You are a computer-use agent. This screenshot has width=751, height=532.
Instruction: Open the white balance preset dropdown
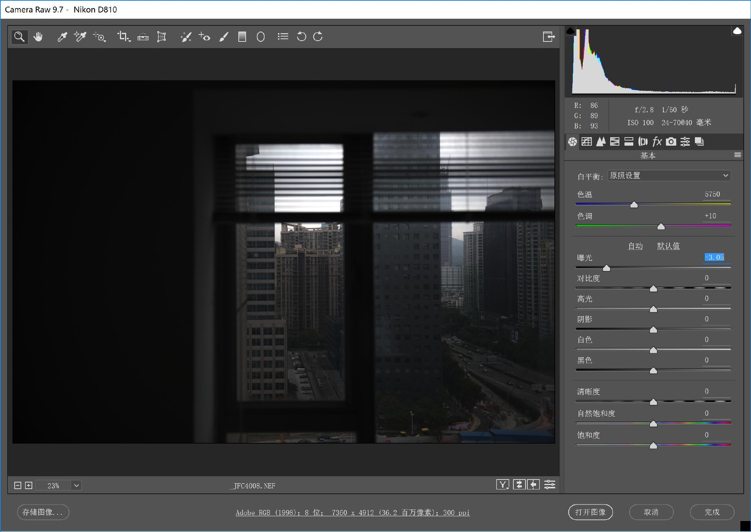click(x=669, y=176)
